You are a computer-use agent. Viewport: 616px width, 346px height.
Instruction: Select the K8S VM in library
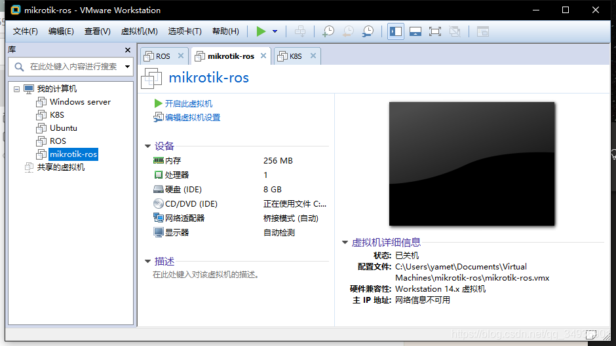coord(57,115)
